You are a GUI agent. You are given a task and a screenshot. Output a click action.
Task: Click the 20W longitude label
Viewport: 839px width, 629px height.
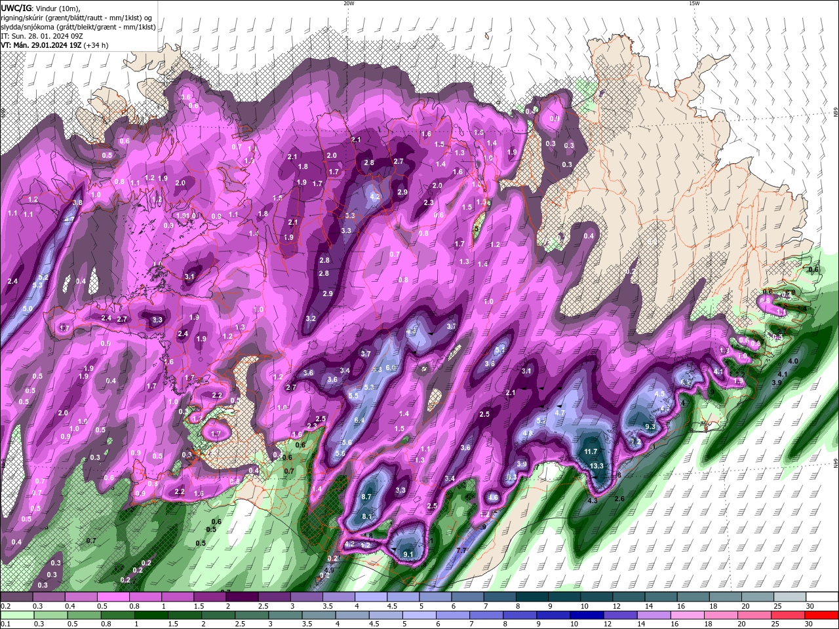pos(349,3)
